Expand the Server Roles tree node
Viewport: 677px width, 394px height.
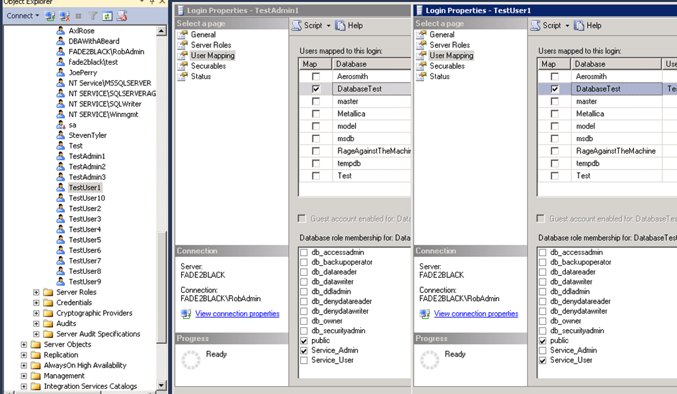pos(36,292)
